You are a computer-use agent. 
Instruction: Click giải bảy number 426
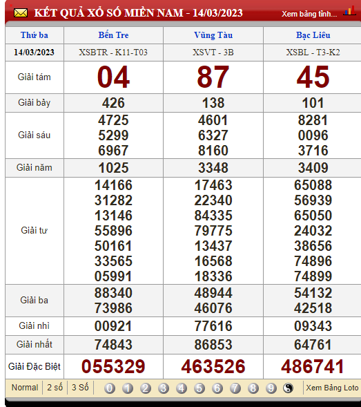pyautogui.click(x=113, y=103)
